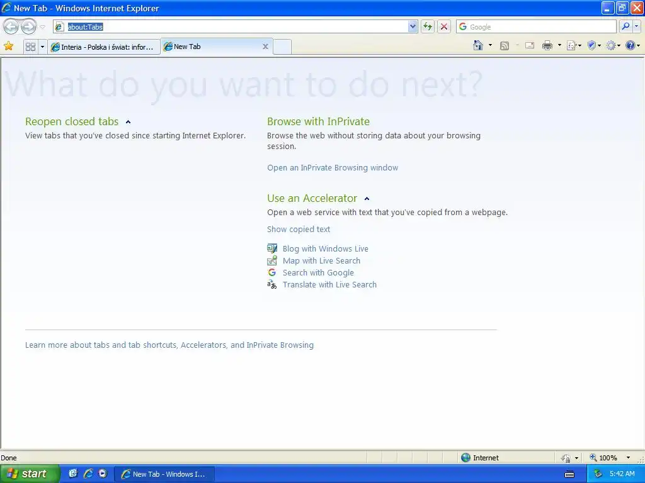Click the magnifier Search button

tap(625, 26)
